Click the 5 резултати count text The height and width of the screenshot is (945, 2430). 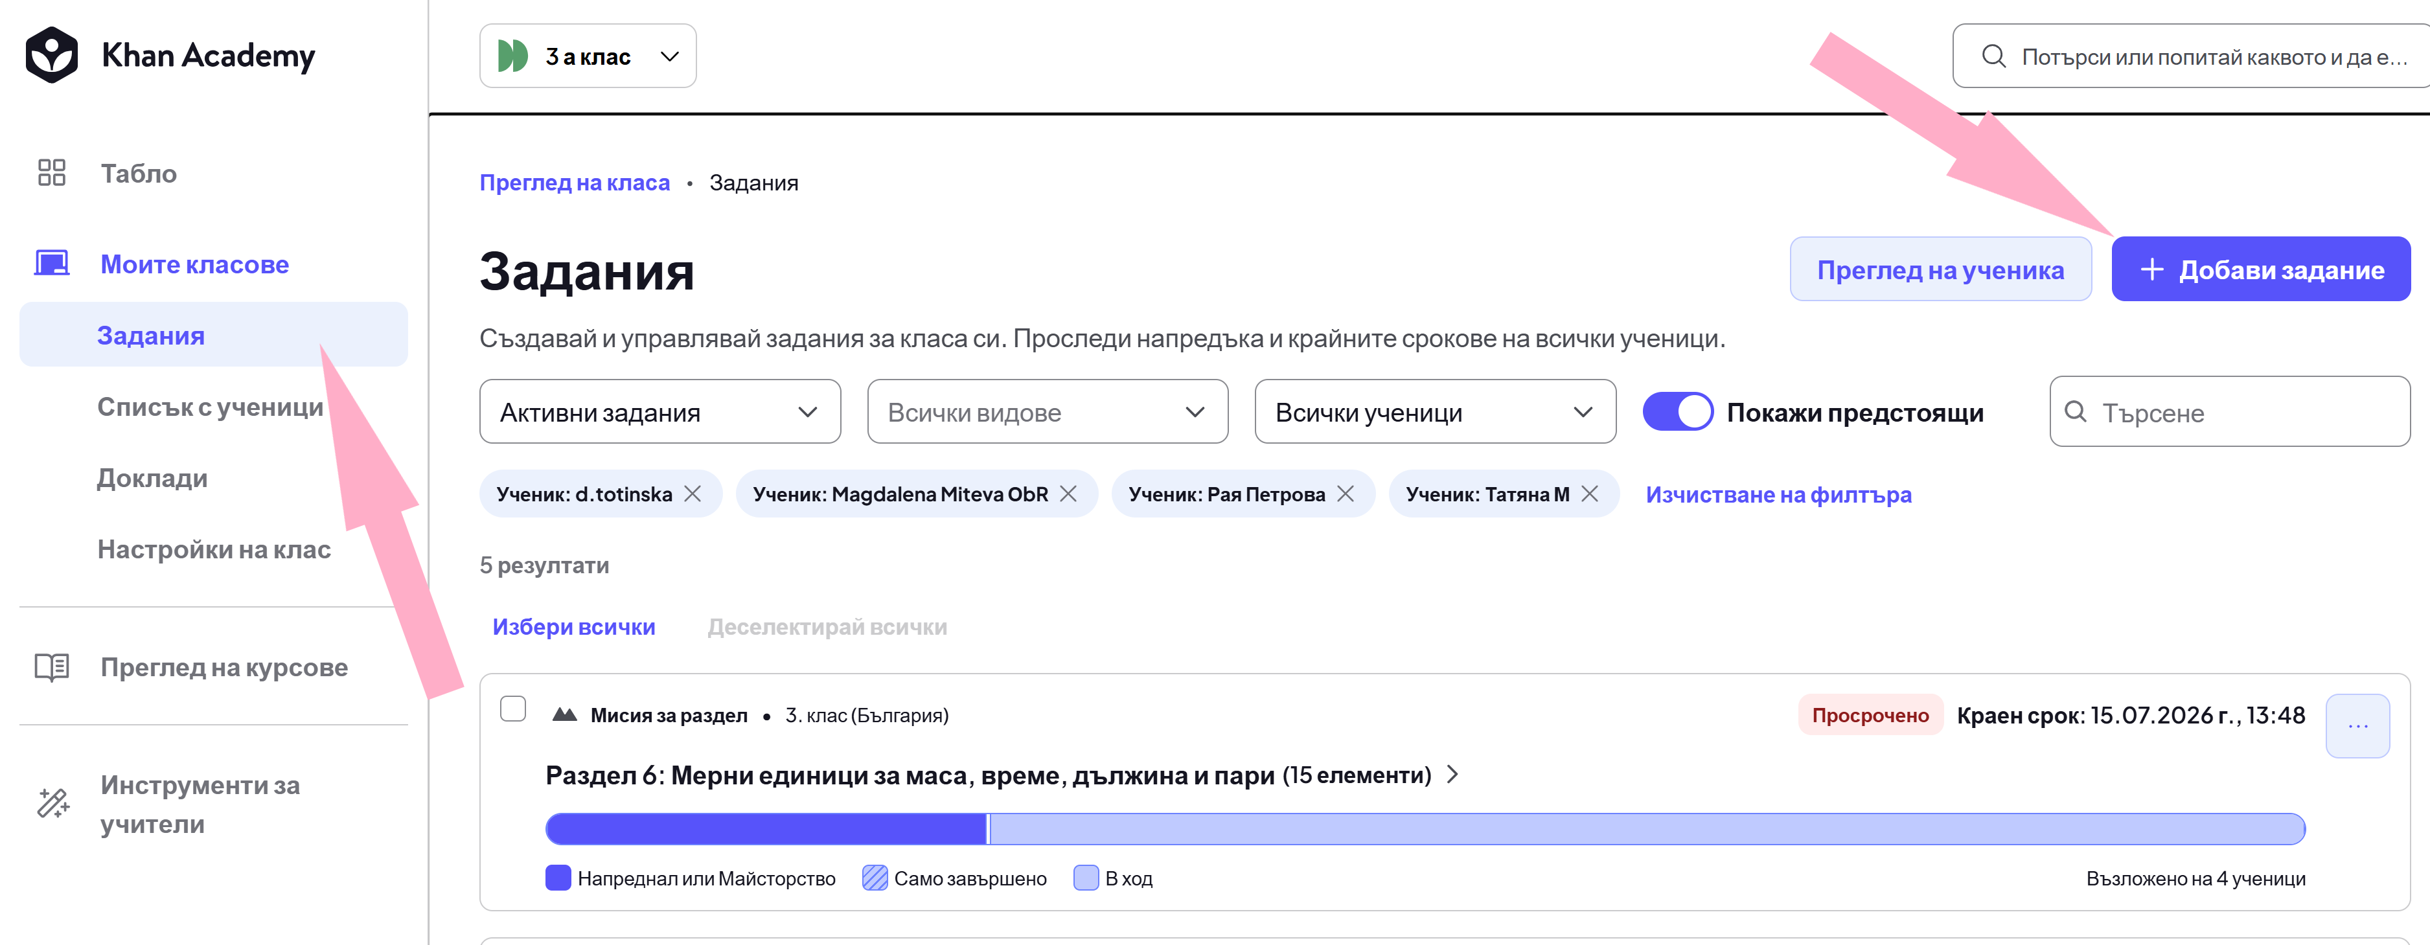click(x=544, y=566)
